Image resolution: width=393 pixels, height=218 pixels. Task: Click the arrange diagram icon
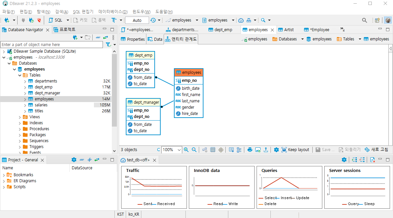[x=205, y=150]
